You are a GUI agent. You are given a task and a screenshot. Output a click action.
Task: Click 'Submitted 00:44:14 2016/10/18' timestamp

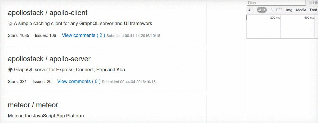(x=133, y=36)
